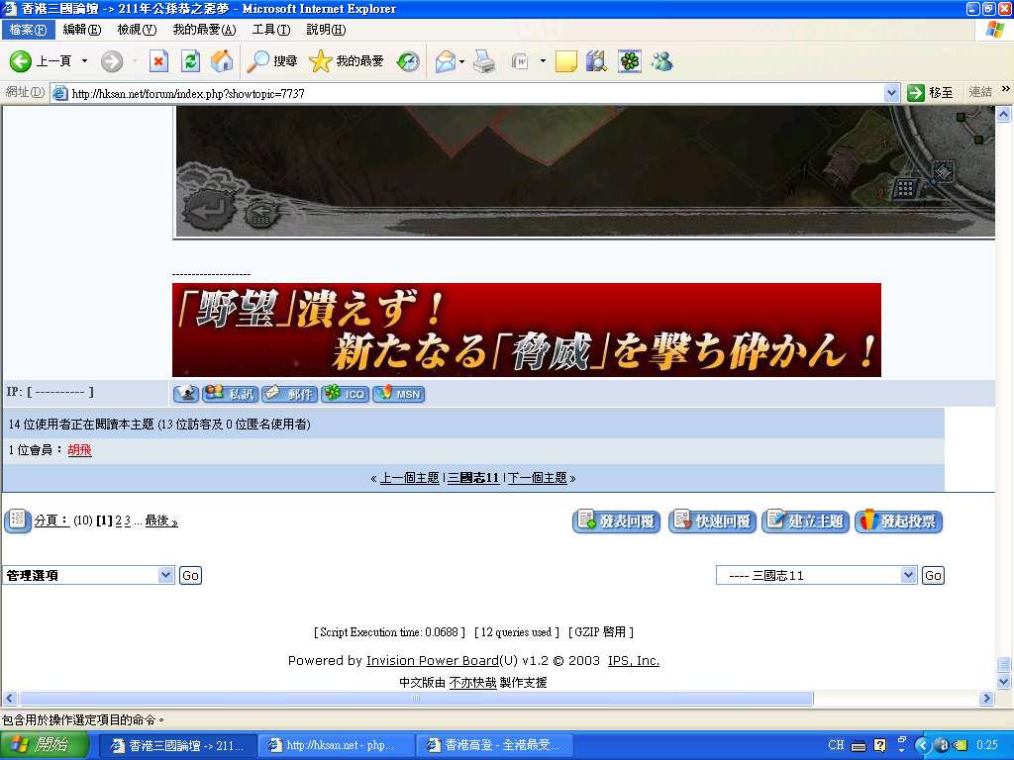This screenshot has height=760, width=1014.
Task: Click the Stop loading icon
Action: point(158,61)
